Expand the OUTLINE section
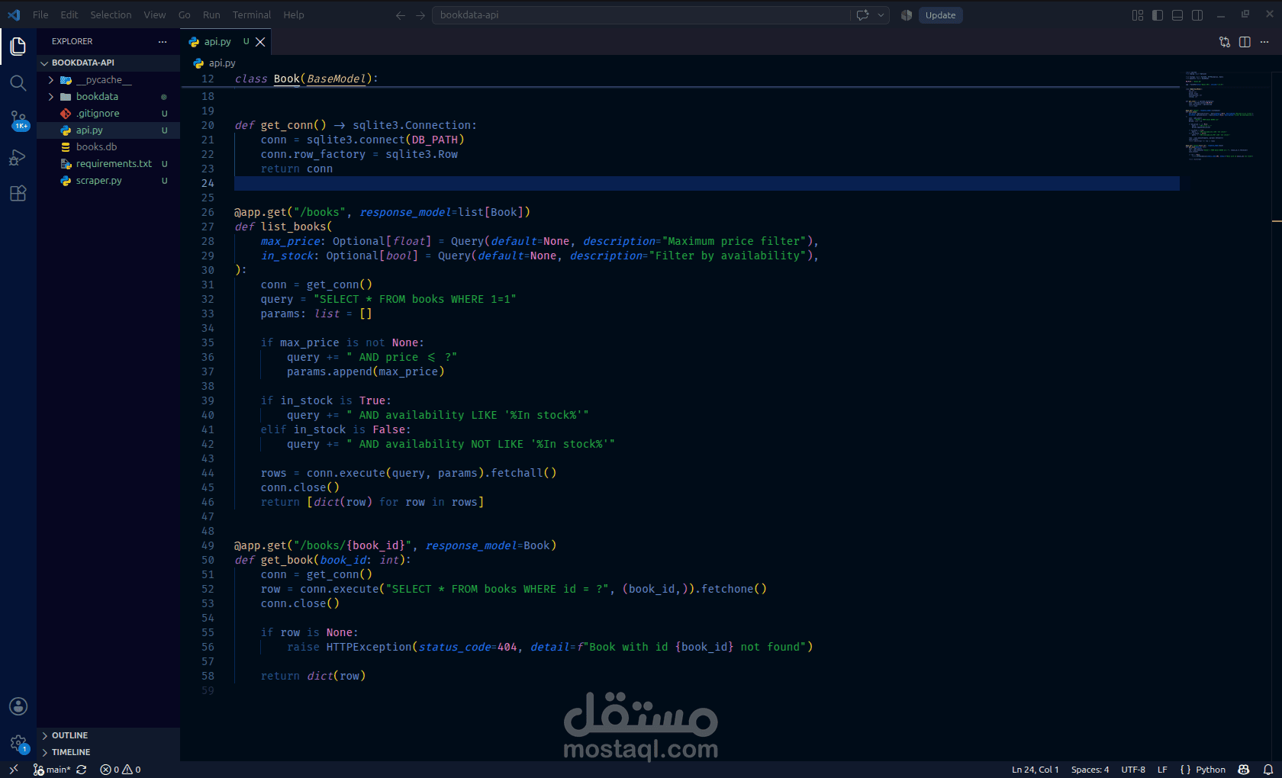Image resolution: width=1282 pixels, height=778 pixels. coord(108,735)
